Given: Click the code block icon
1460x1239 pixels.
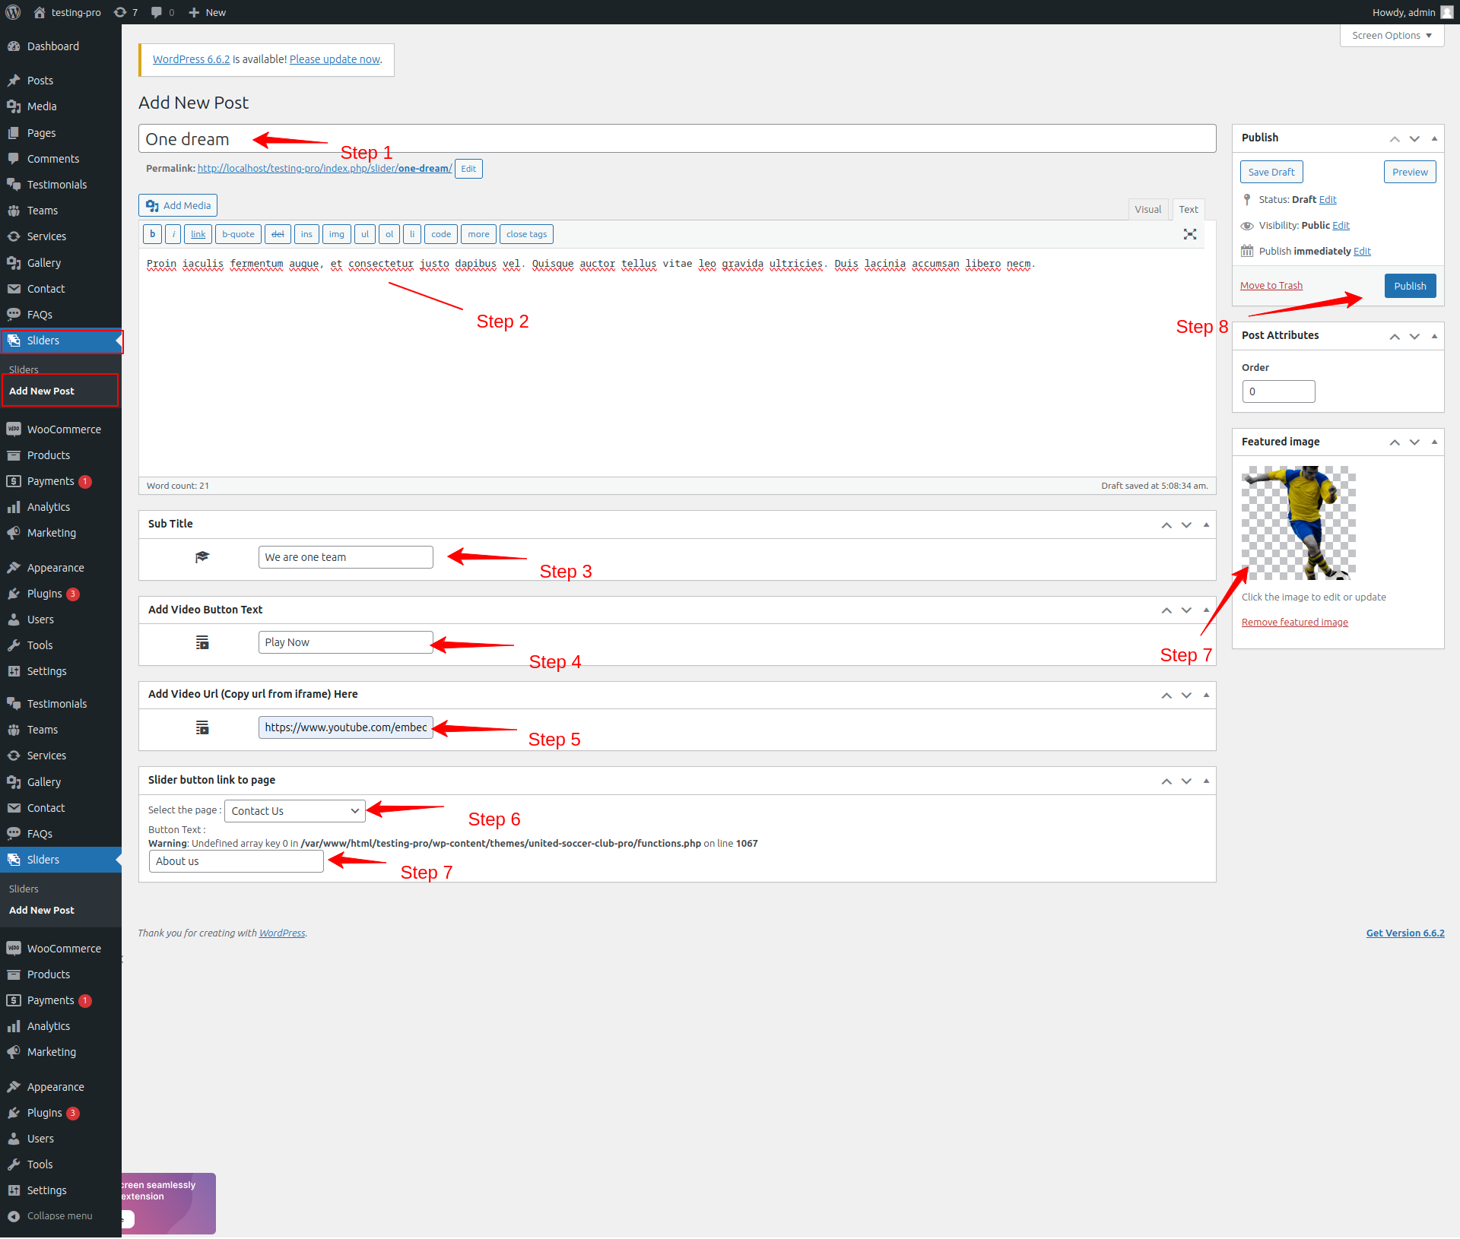Looking at the screenshot, I should pyautogui.click(x=439, y=233).
